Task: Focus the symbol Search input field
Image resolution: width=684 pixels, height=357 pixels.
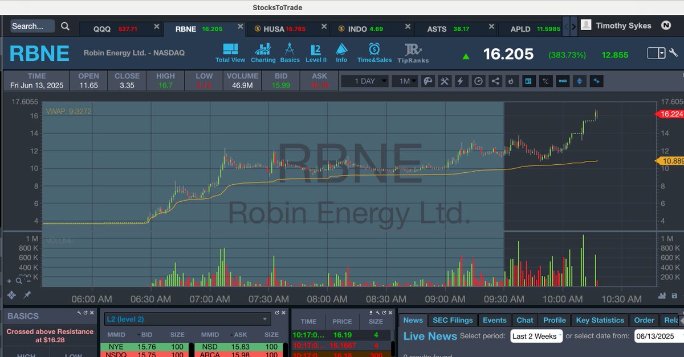Action: point(32,26)
